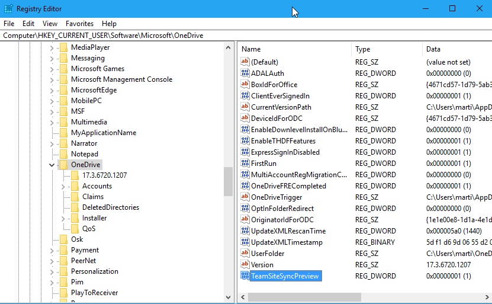Click the tree pane vertical scrollbar thumb
Screen dimensions: 492x304
(228, 181)
